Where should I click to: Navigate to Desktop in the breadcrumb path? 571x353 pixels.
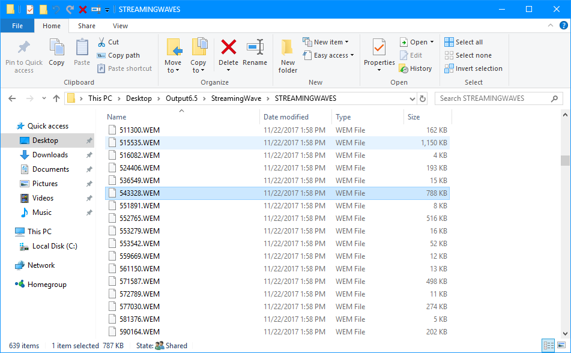(139, 98)
